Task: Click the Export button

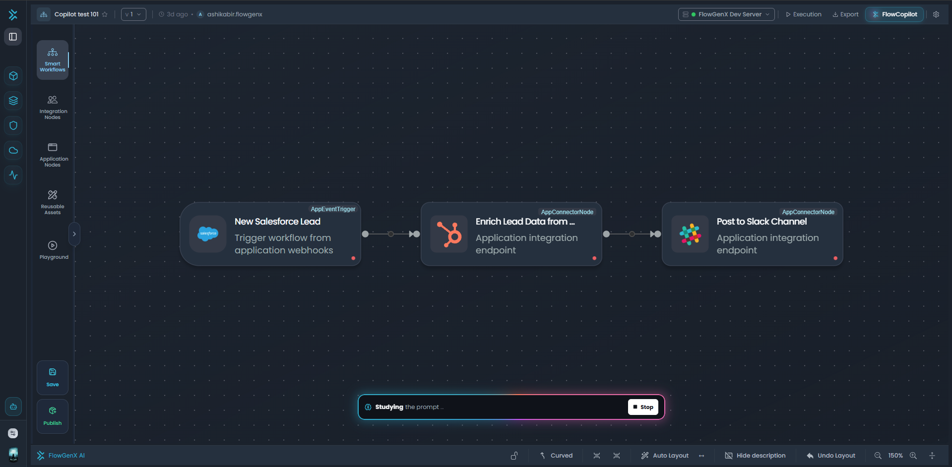Action: pyautogui.click(x=845, y=14)
